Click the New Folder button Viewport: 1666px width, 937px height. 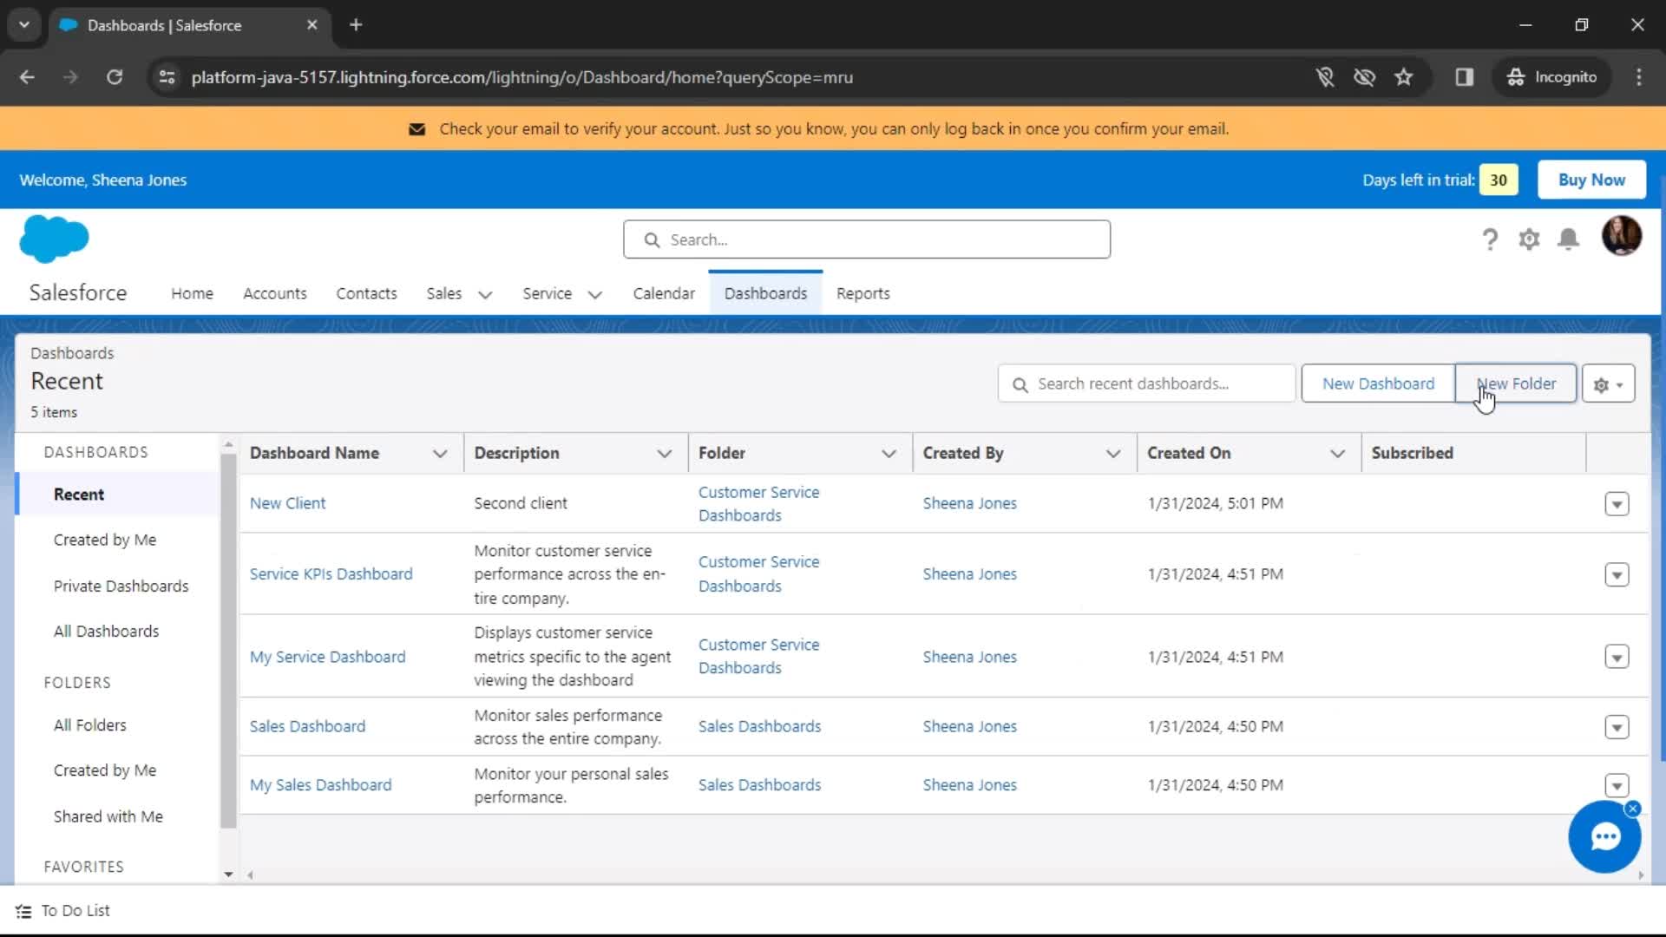[1516, 383]
